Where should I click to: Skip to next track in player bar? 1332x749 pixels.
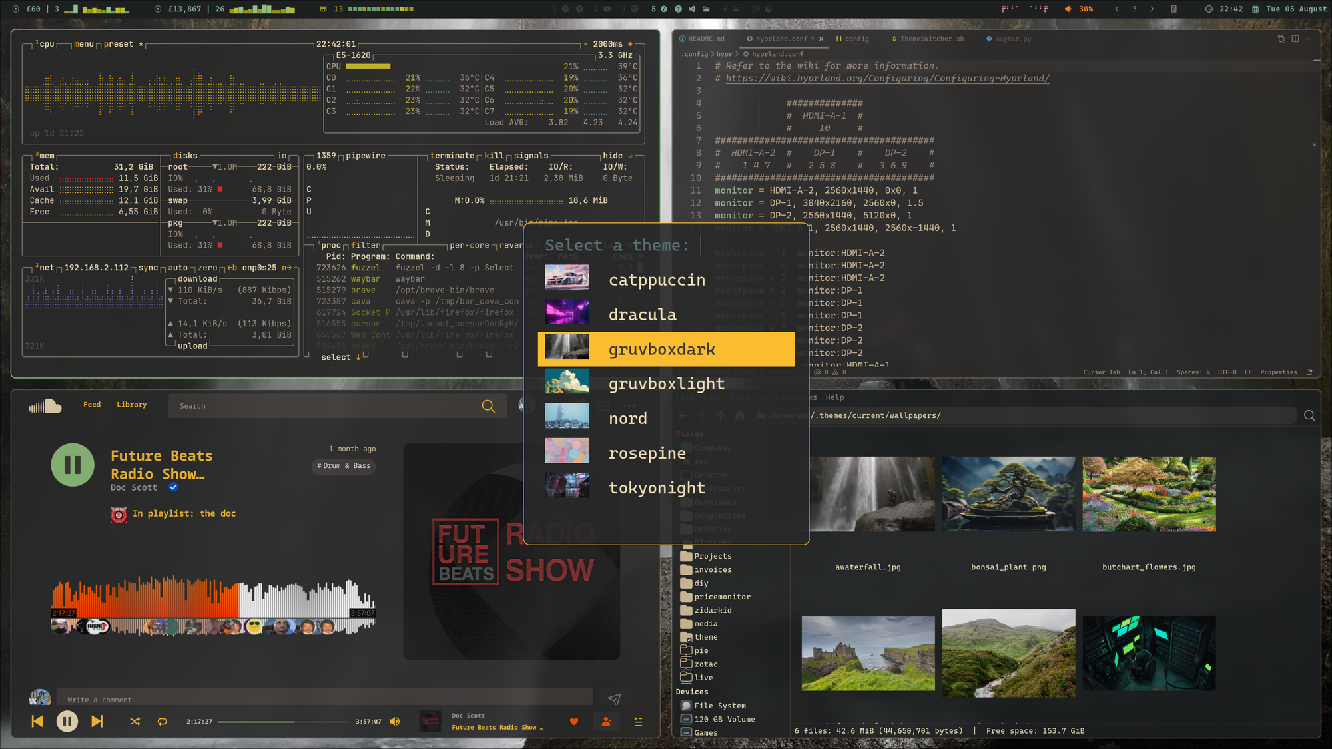[97, 721]
